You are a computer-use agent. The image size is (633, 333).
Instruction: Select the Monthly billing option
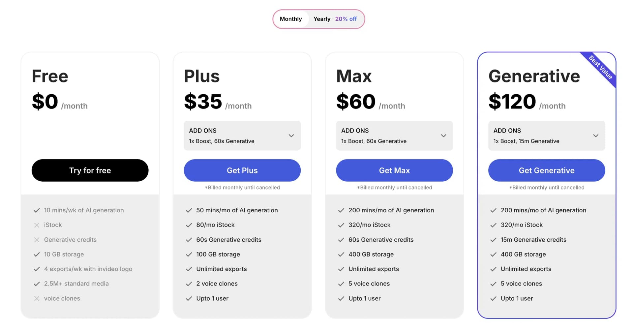pyautogui.click(x=291, y=19)
